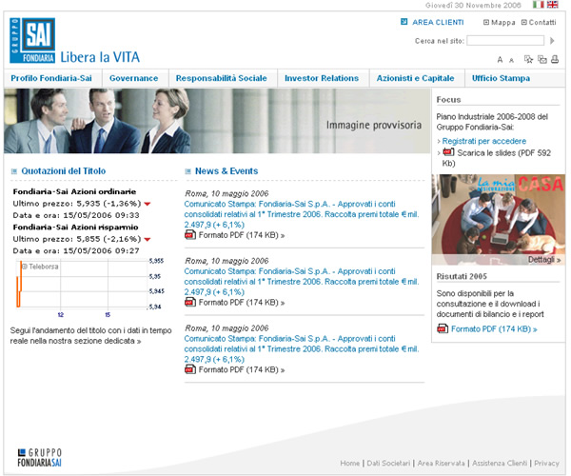
Task: Click the 'Ultimo prezzo: 5,855 (-2,16%)' value
Action: click(77, 239)
